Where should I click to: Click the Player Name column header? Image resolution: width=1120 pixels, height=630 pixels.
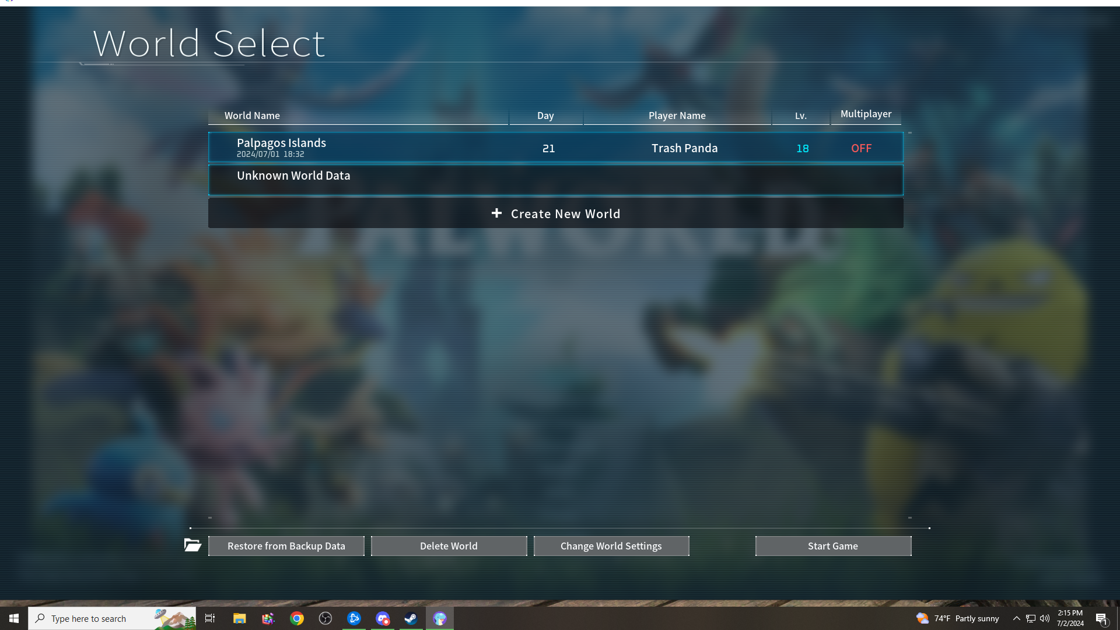pyautogui.click(x=677, y=116)
